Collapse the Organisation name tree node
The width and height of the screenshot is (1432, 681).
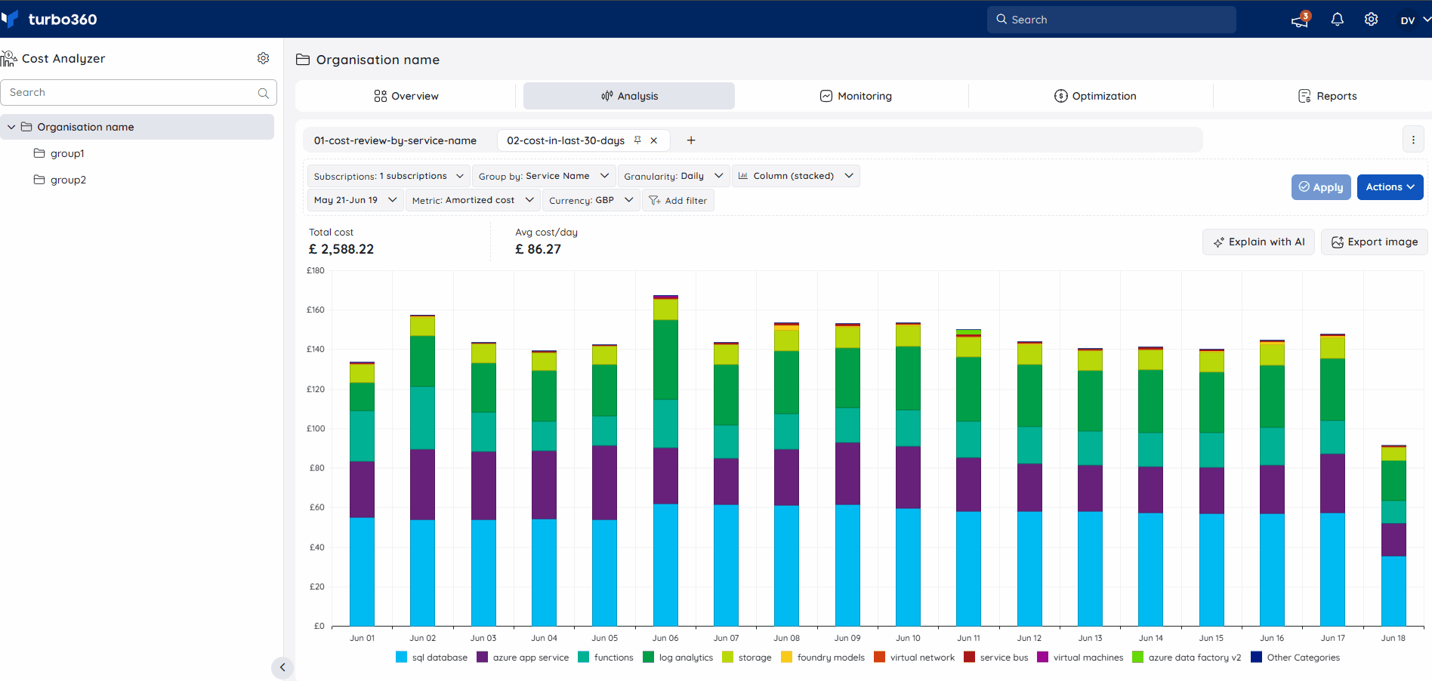(x=11, y=127)
